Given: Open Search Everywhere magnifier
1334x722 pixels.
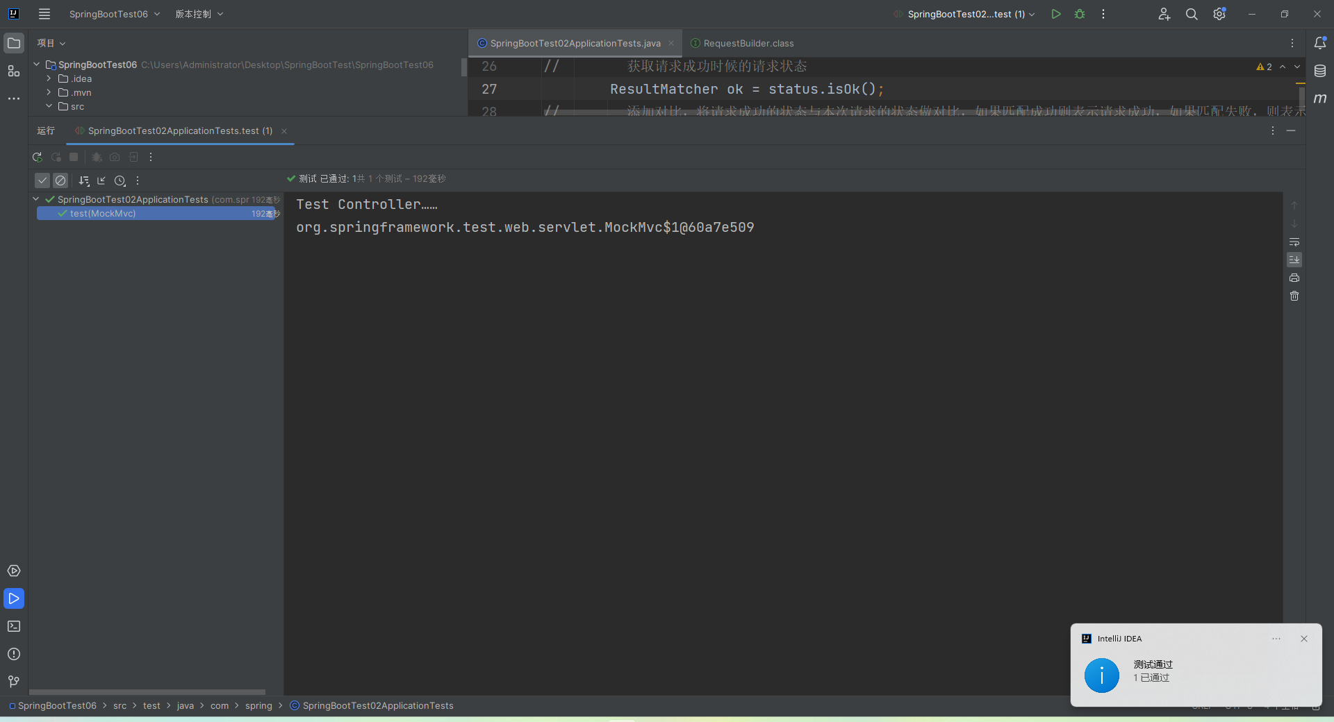Looking at the screenshot, I should 1192,14.
